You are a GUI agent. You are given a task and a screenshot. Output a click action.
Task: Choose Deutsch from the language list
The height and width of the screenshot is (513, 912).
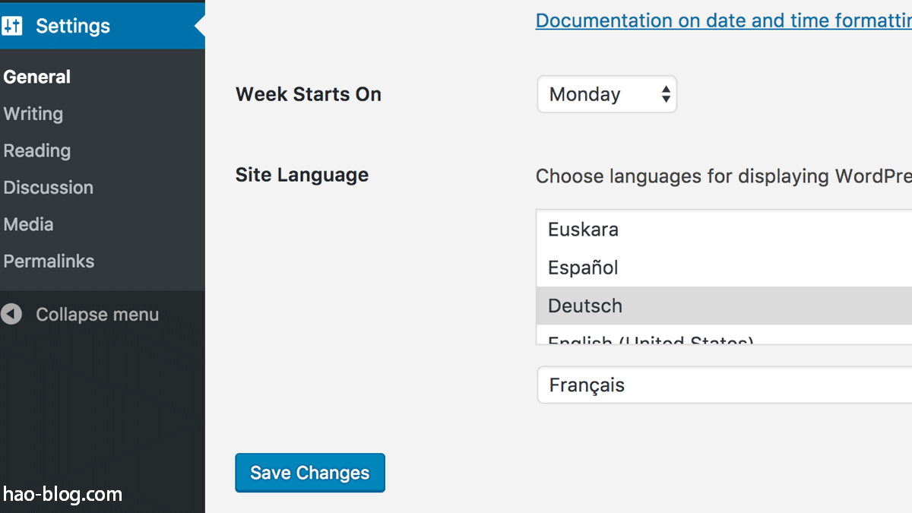point(724,306)
